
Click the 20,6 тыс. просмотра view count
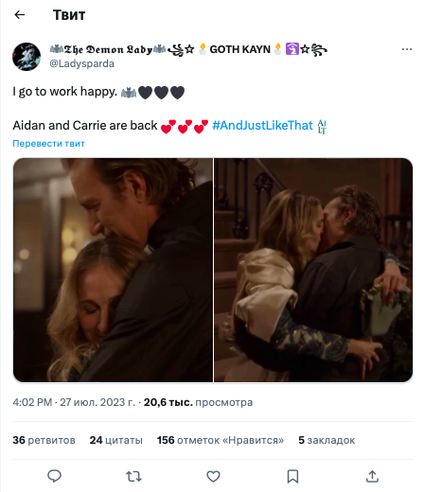(198, 402)
